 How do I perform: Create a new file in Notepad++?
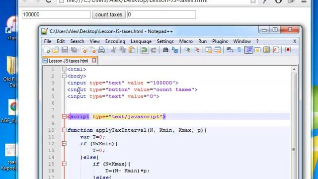(47, 50)
